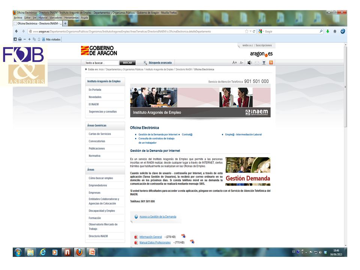Zoom out with the minus toolbar icon
The height and width of the screenshot is (270, 360).
coord(25,39)
